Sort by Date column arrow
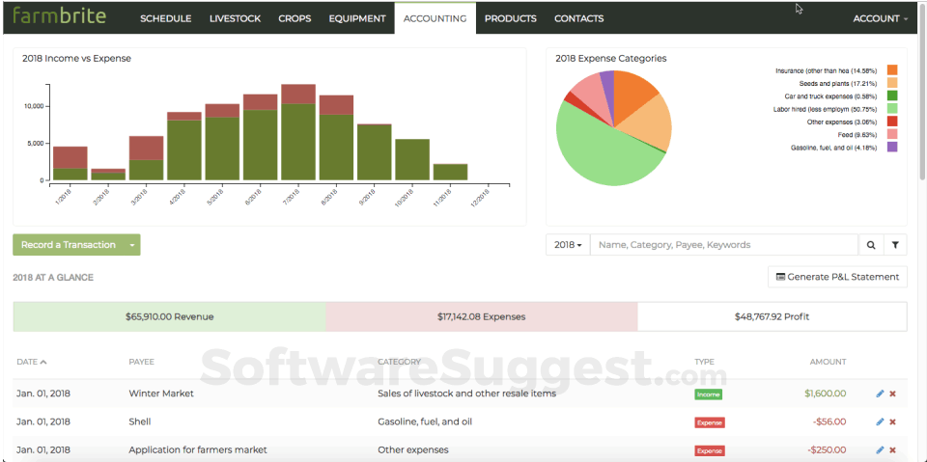 pyautogui.click(x=43, y=362)
